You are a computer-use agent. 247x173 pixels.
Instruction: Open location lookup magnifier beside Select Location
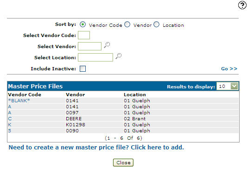(x=119, y=56)
